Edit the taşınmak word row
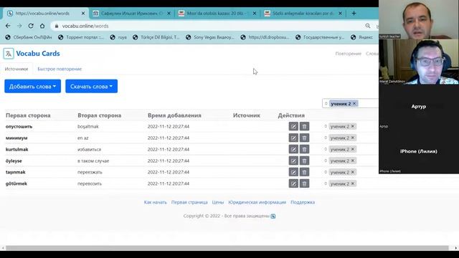 [293, 172]
